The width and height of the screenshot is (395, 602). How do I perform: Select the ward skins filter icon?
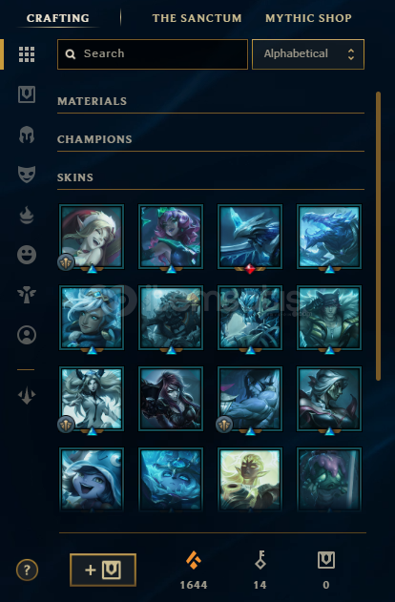point(27,295)
